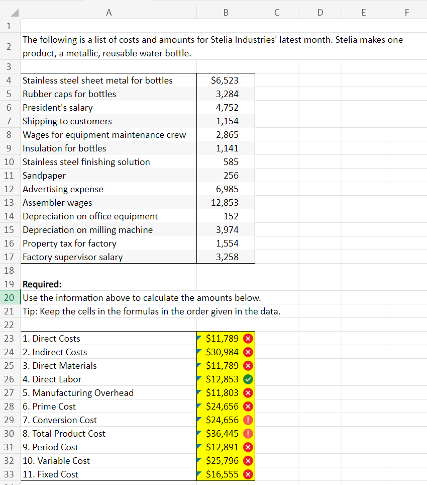Click the exclamation warning icon beside Total Product Cost
The height and width of the screenshot is (485, 427).
248,434
